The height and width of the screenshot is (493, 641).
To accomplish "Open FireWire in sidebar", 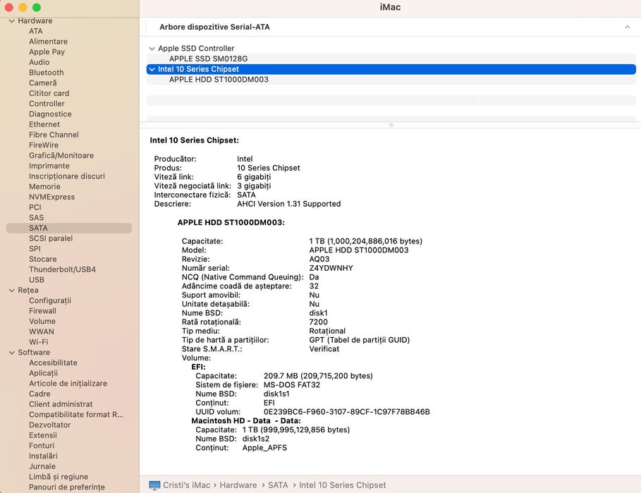I will pos(43,145).
